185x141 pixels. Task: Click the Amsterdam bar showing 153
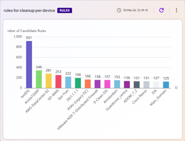point(117,84)
